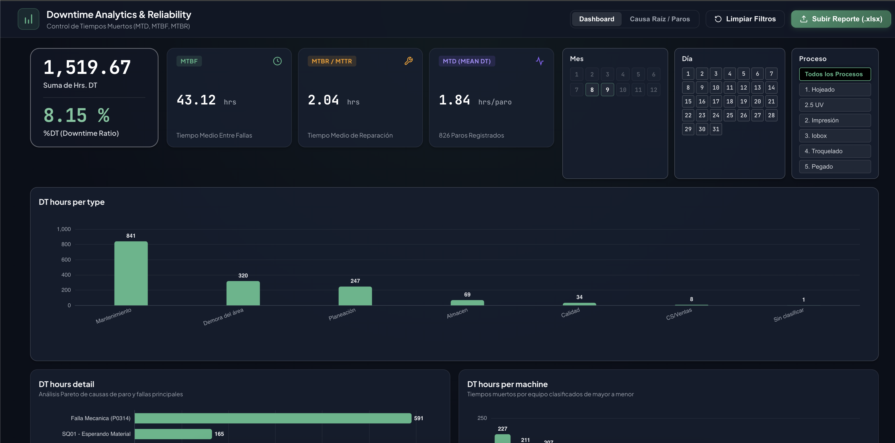Toggle month 9 in Mes filter
Screen dimensions: 895x443
[607, 90]
